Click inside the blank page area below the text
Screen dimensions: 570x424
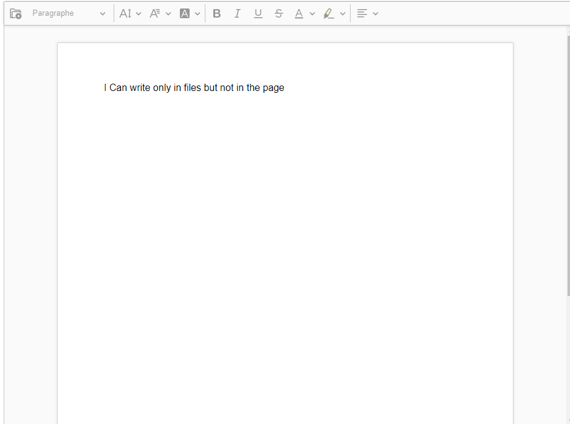point(285,254)
